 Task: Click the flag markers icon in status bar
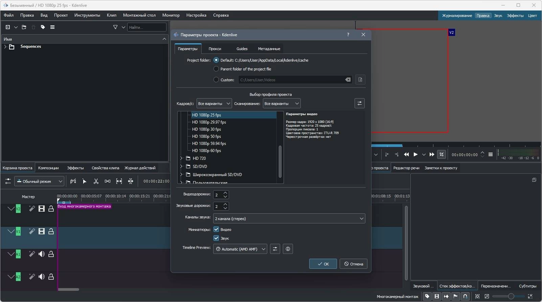pyautogui.click(x=456, y=296)
